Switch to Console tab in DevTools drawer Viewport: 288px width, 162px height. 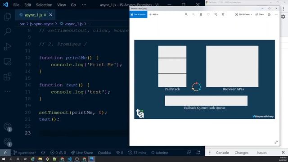tap(222, 153)
